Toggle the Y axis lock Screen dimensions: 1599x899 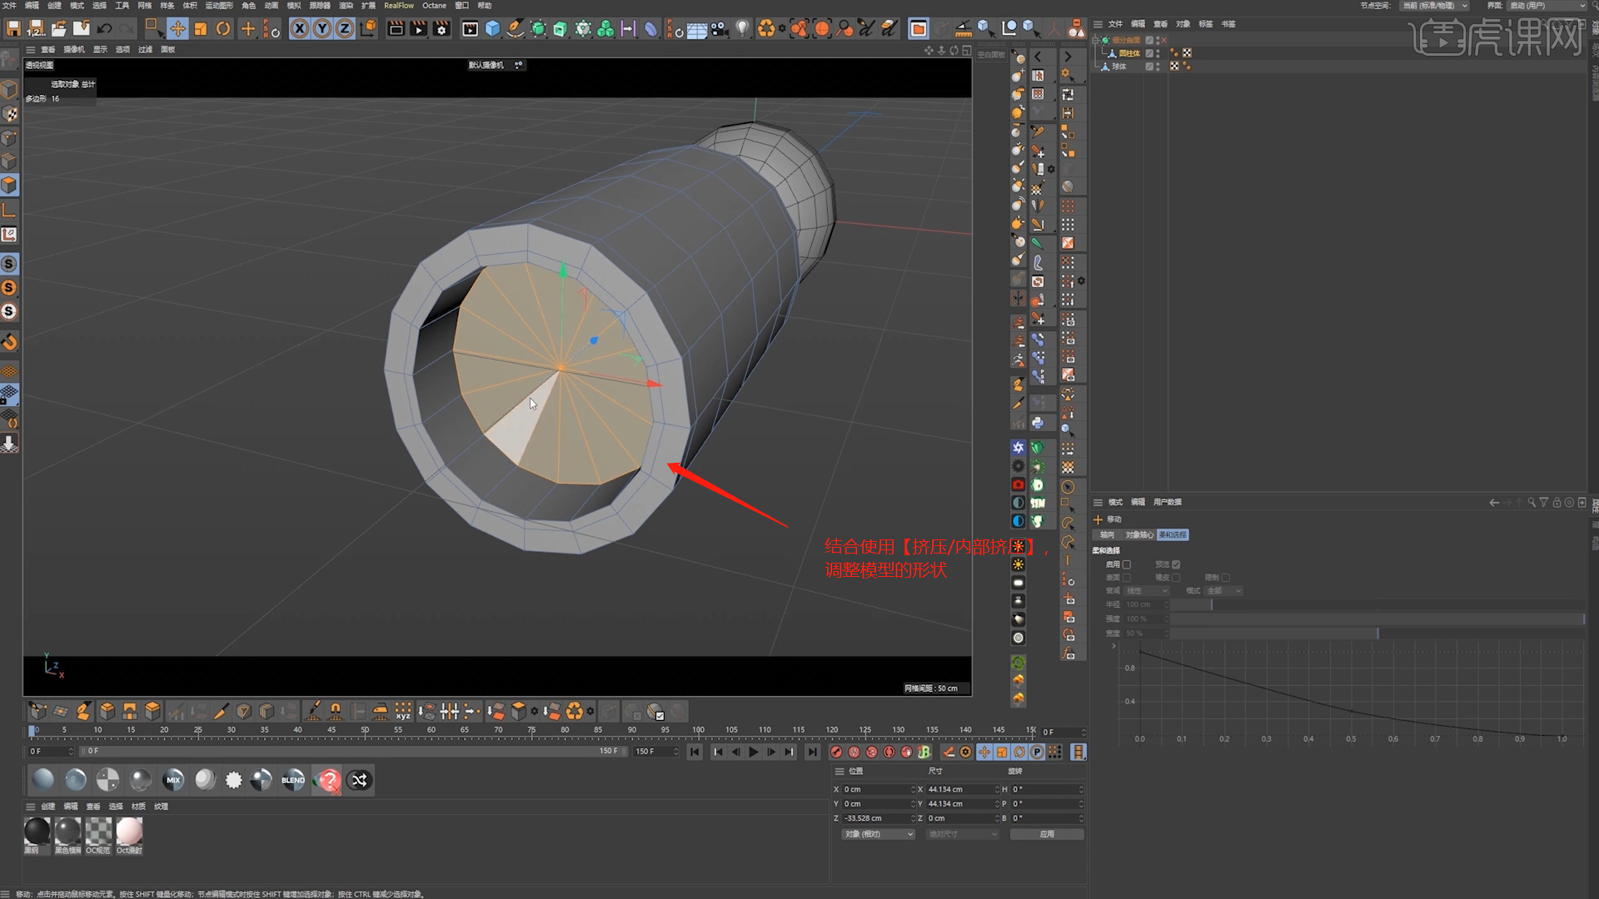[x=322, y=29]
